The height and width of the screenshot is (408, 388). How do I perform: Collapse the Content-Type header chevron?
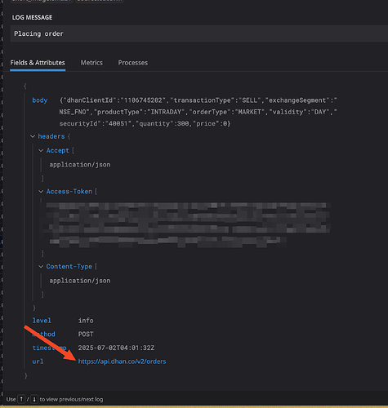(41, 267)
